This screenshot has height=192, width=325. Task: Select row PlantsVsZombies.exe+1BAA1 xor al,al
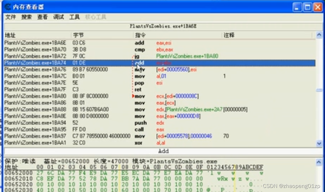click(x=160, y=143)
